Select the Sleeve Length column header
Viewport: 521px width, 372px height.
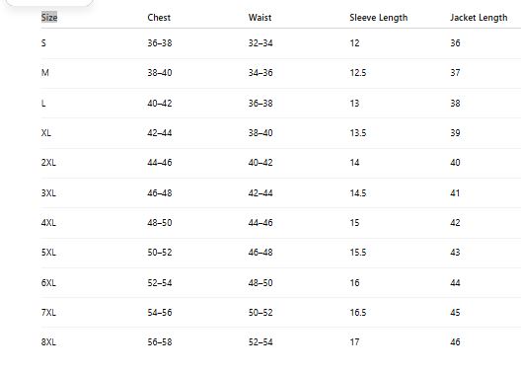[x=379, y=18]
